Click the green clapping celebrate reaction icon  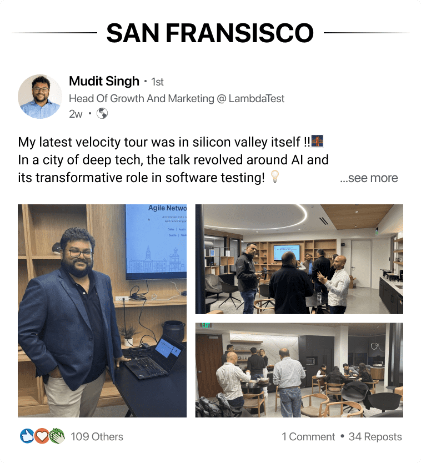(57, 436)
